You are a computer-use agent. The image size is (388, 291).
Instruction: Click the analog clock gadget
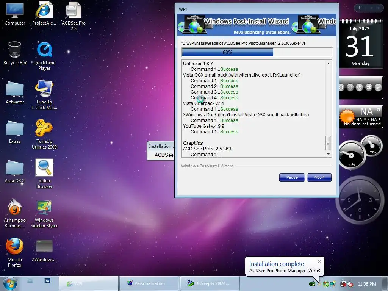click(360, 199)
